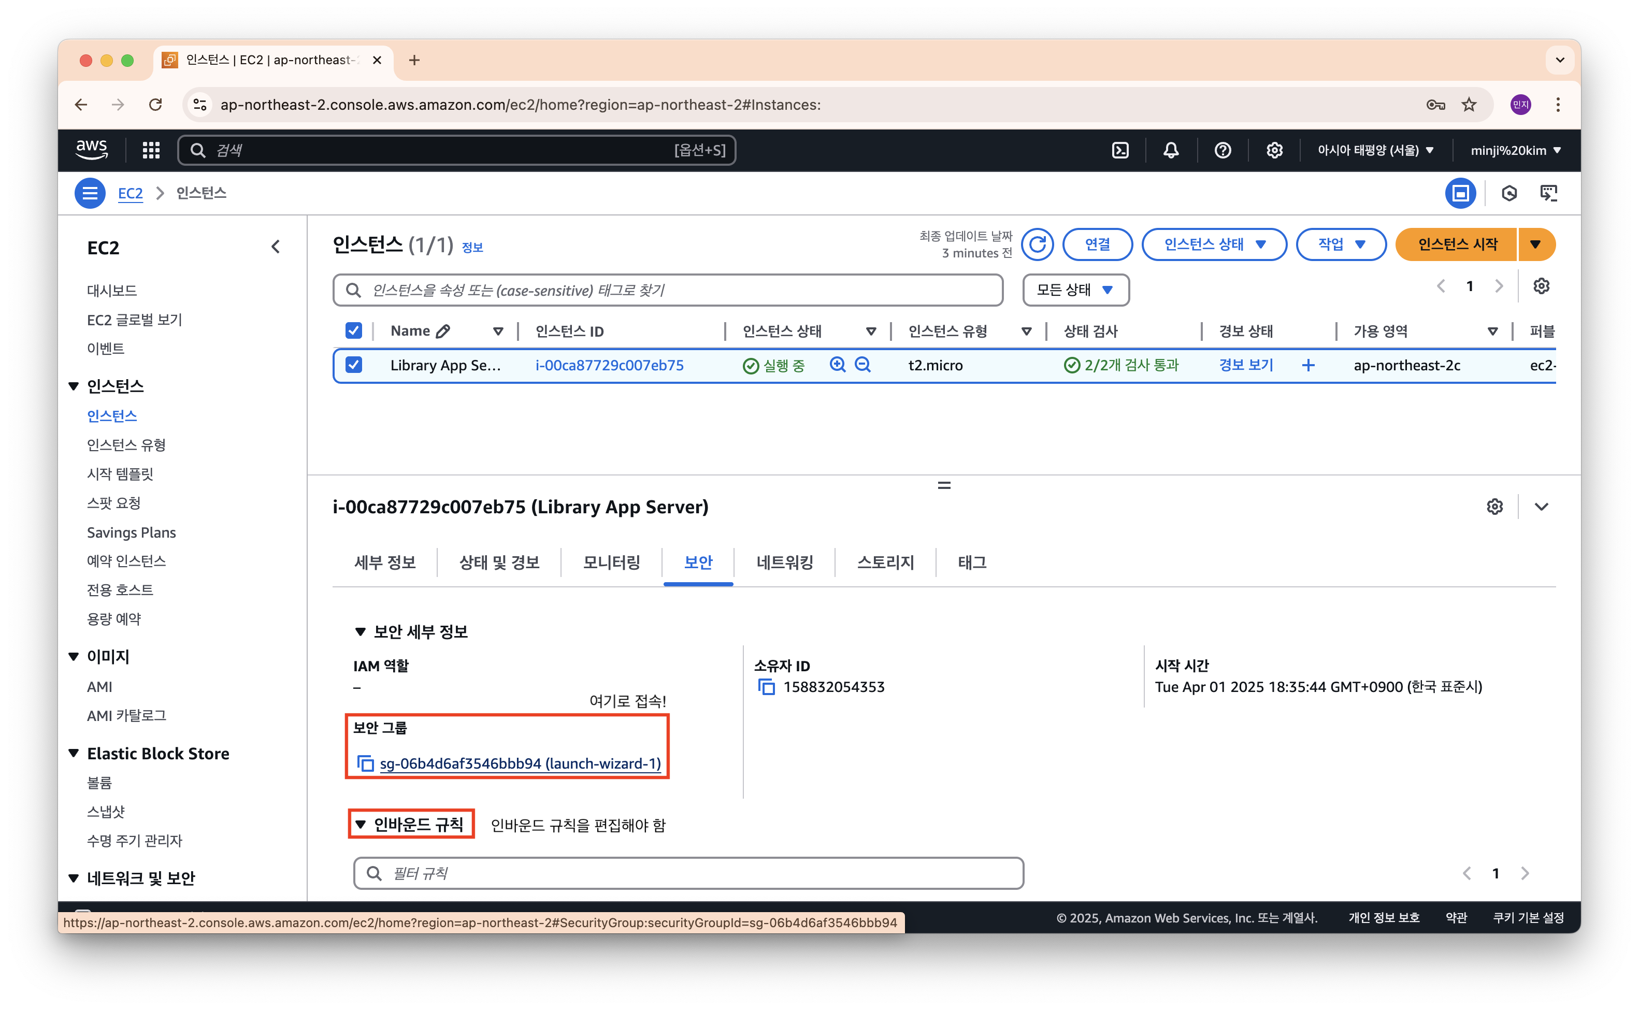The height and width of the screenshot is (1010, 1639).
Task: Open 인스턴스 유형 in the sidebar
Action: pos(126,445)
